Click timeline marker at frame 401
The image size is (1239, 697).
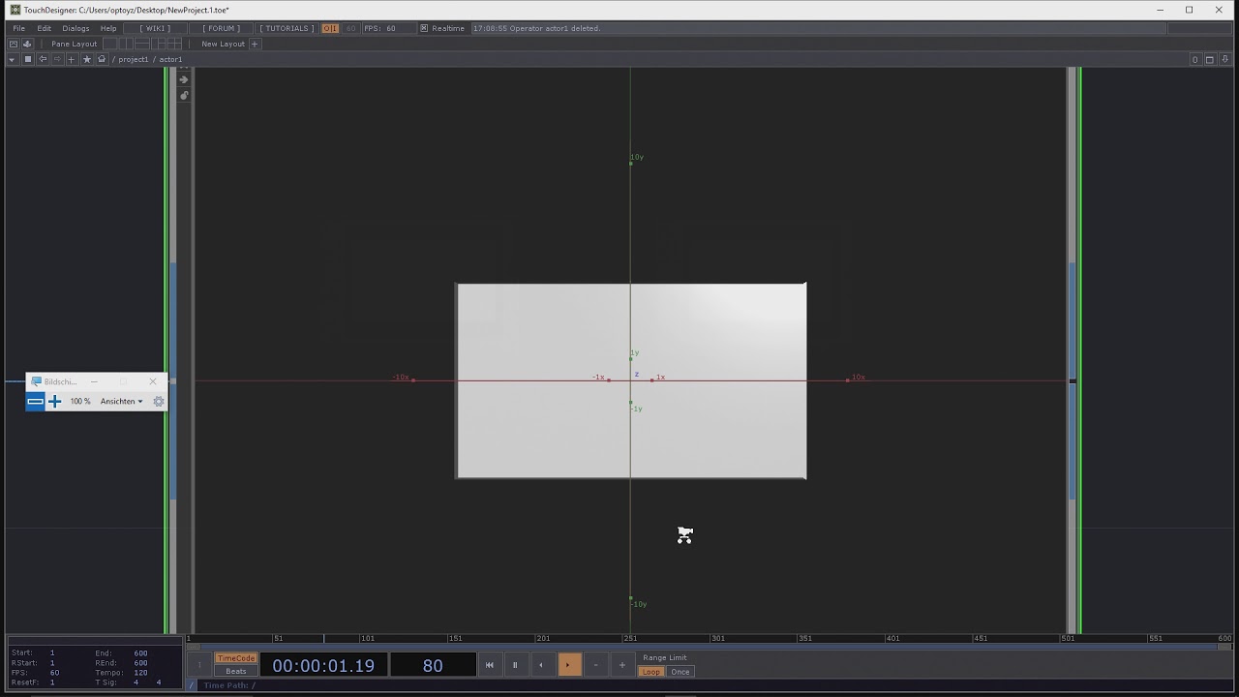(892, 638)
